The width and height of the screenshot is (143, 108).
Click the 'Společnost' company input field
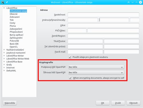[103, 15]
